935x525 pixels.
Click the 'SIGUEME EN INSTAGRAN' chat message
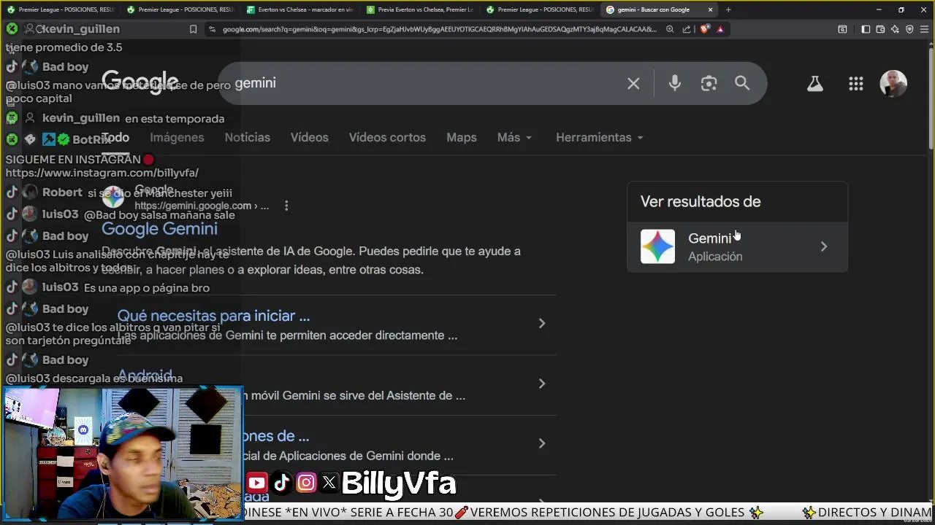(x=80, y=159)
